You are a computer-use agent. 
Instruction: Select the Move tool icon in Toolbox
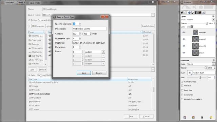pos(189,13)
